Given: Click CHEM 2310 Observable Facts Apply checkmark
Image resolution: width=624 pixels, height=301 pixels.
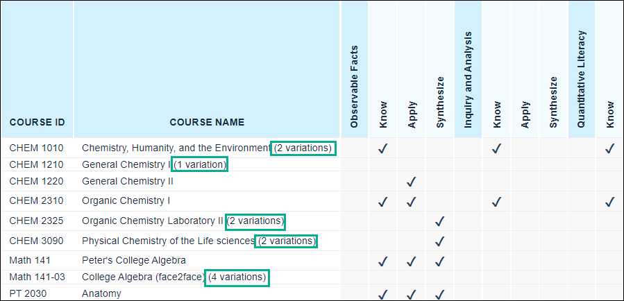Looking at the screenshot, I should tap(411, 202).
